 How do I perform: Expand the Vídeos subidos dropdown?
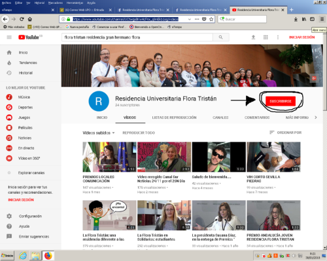99,132
